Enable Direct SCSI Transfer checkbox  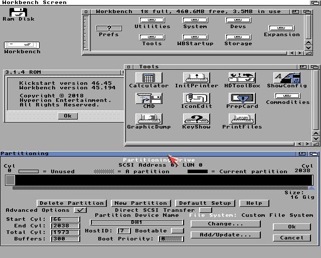click(x=205, y=210)
